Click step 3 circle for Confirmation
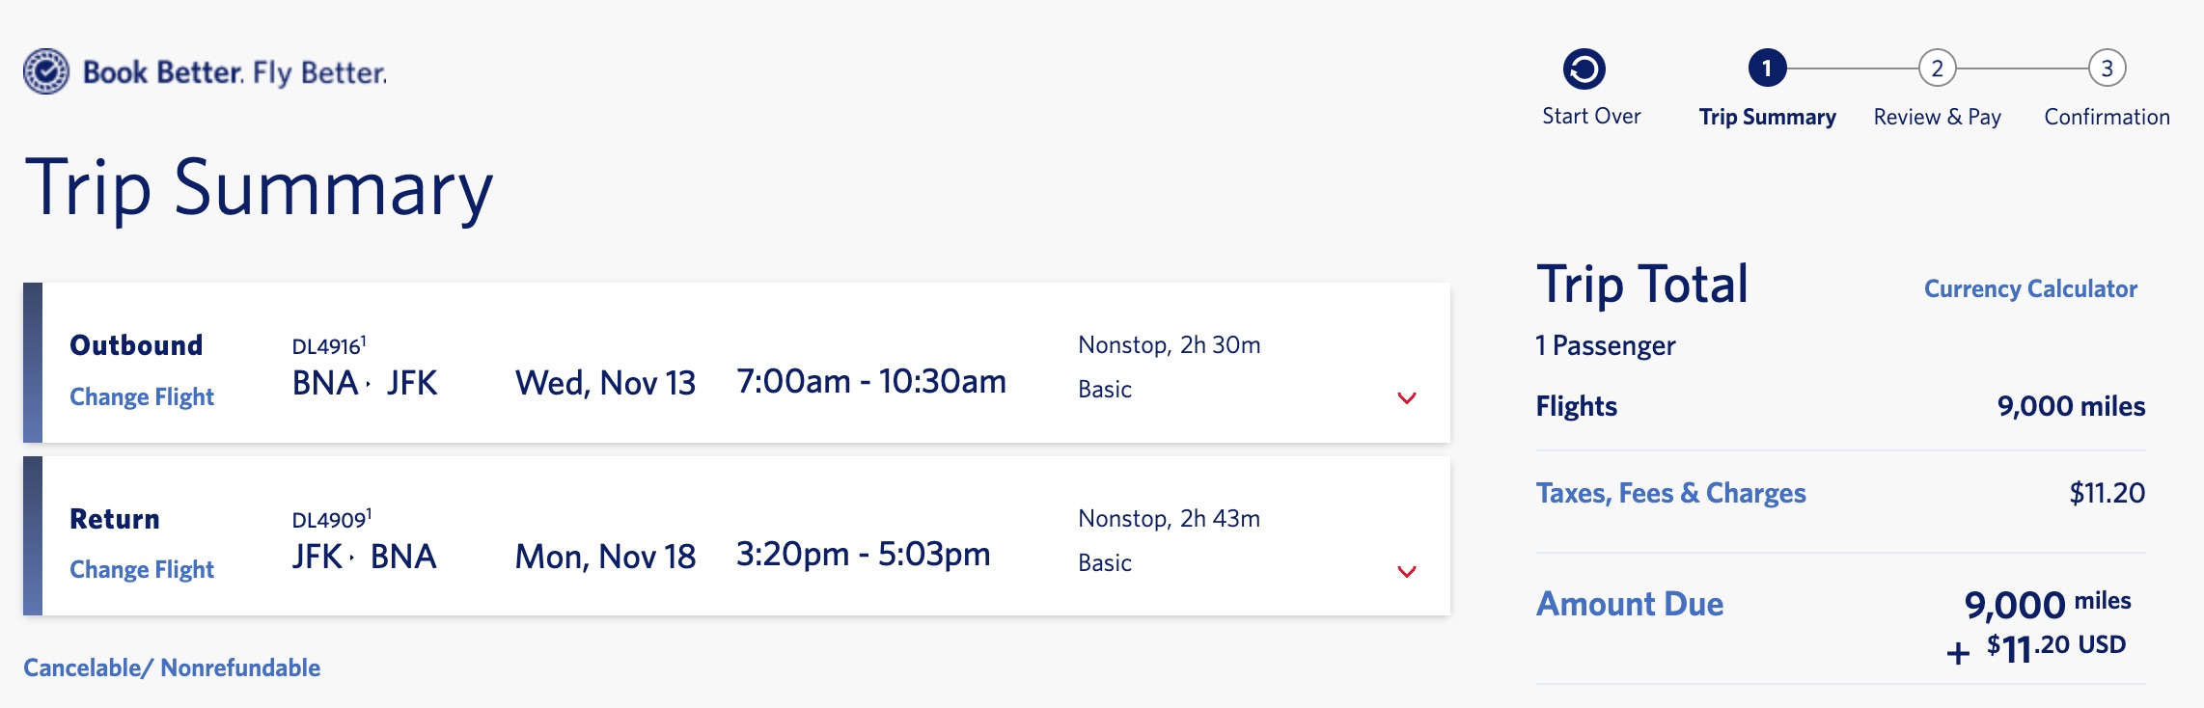Screen dimensions: 2204x708 2107,69
